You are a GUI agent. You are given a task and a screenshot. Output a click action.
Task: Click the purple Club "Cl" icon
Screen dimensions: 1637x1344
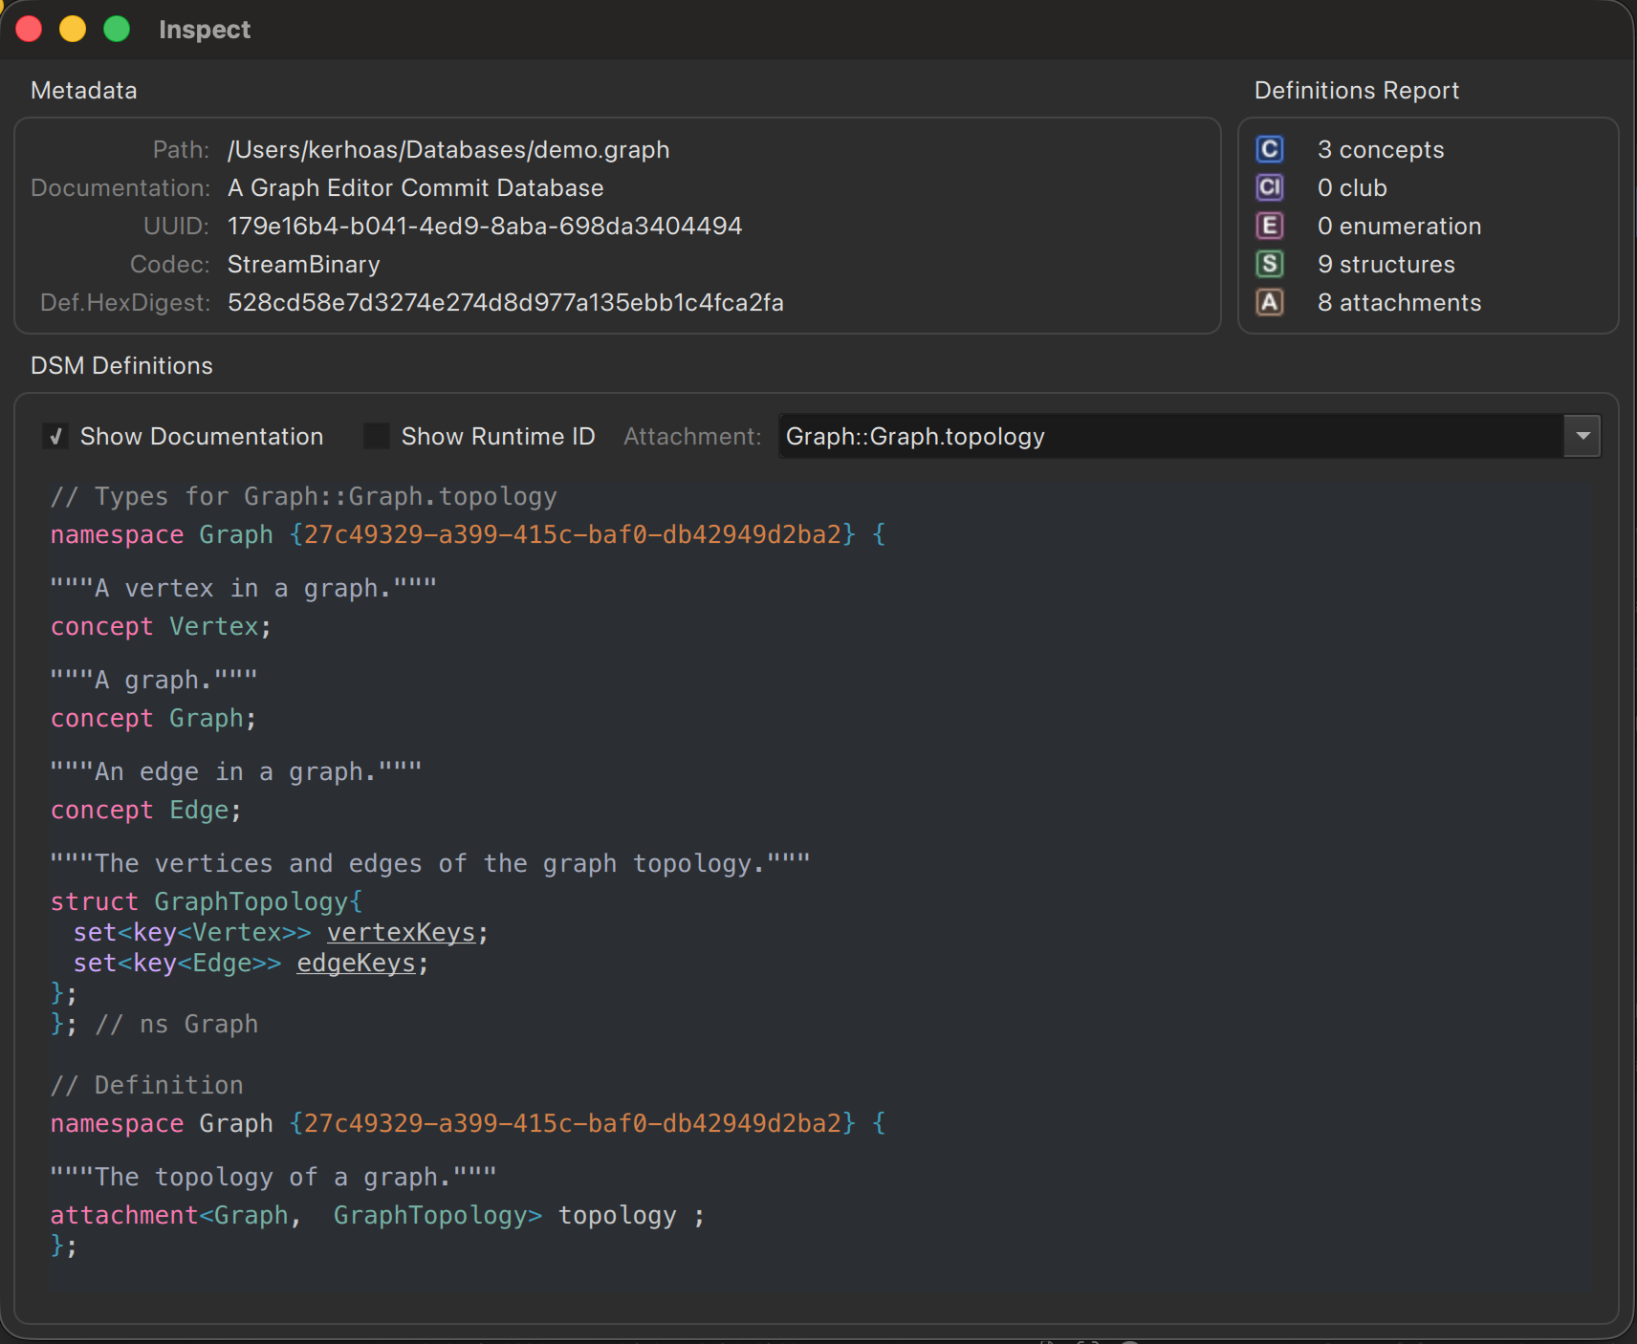[x=1269, y=187]
